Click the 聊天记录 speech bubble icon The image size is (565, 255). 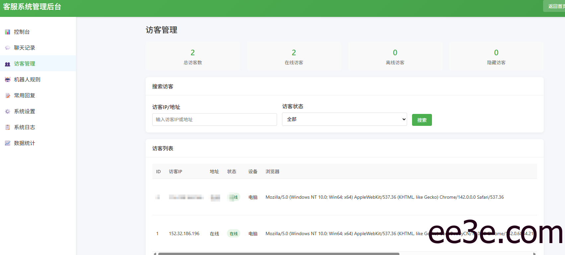8,48
